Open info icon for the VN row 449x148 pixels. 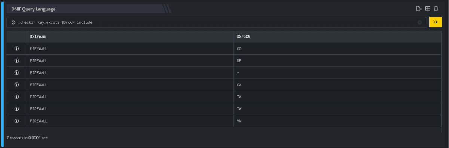click(16, 121)
